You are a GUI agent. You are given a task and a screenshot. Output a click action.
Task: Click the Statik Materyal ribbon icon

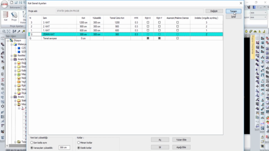24,17
